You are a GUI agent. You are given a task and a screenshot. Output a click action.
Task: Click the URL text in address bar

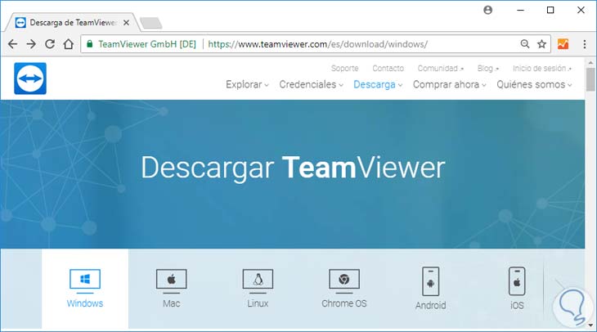coord(318,44)
